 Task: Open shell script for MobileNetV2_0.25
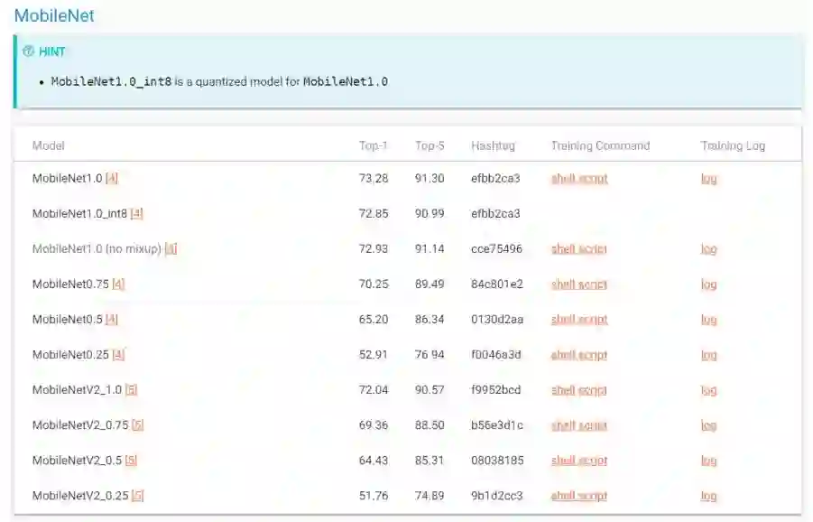tap(579, 496)
